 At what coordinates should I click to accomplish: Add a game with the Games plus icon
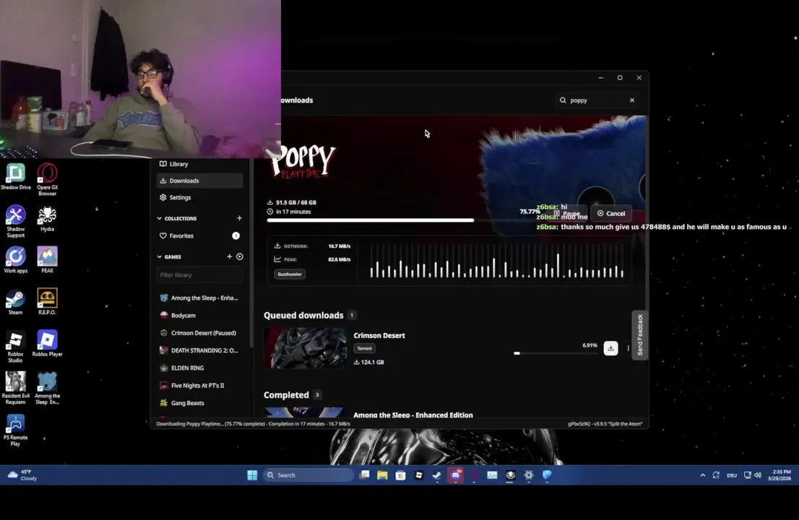point(229,256)
